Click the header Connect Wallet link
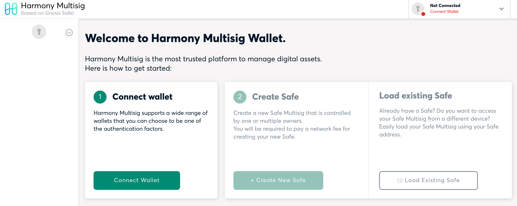The height and width of the screenshot is (206, 517). coord(444,12)
